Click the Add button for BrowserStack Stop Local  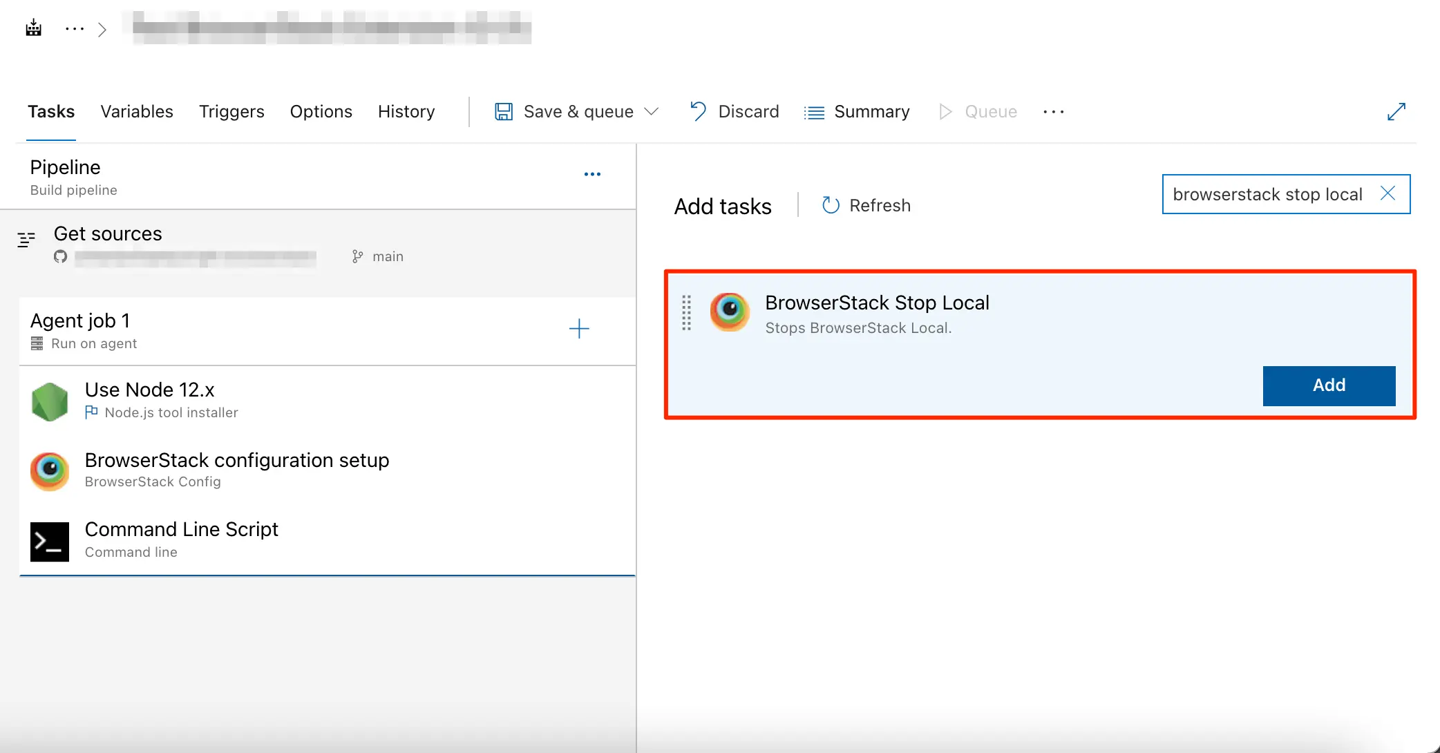point(1328,385)
